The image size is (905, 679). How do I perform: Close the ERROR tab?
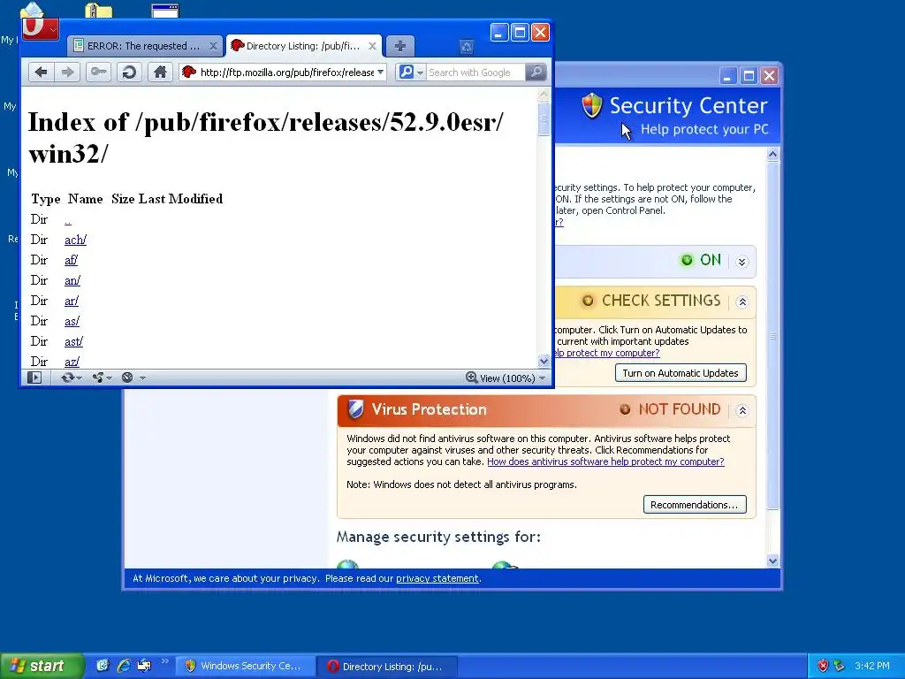tap(213, 46)
